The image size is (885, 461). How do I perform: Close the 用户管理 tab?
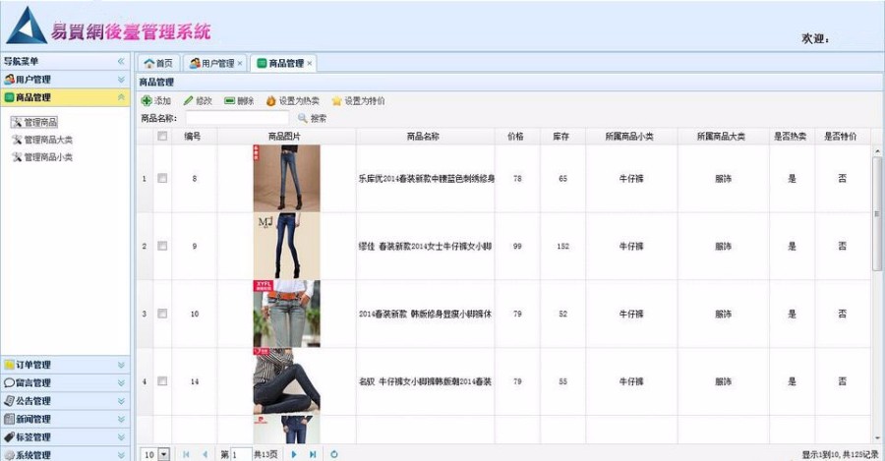[240, 63]
